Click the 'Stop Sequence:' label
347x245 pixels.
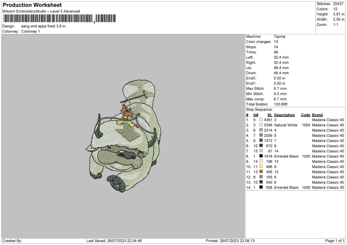[259, 110]
